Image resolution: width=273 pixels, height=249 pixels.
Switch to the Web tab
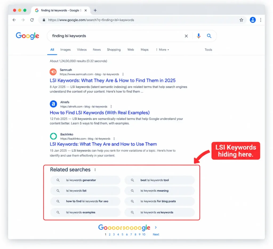(x=131, y=50)
